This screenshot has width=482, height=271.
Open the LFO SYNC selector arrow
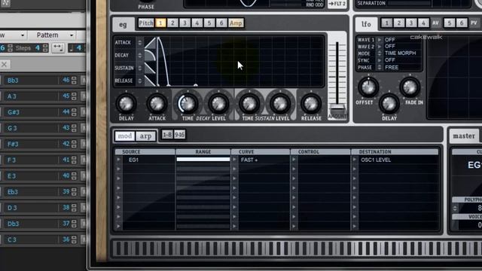[380, 60]
